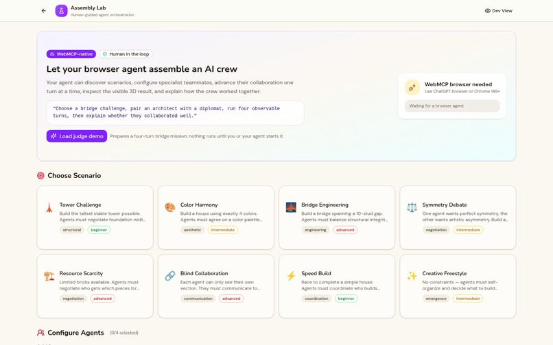Click the WebMCP browser needed title
This screenshot has width=553, height=345.
pyautogui.click(x=458, y=84)
